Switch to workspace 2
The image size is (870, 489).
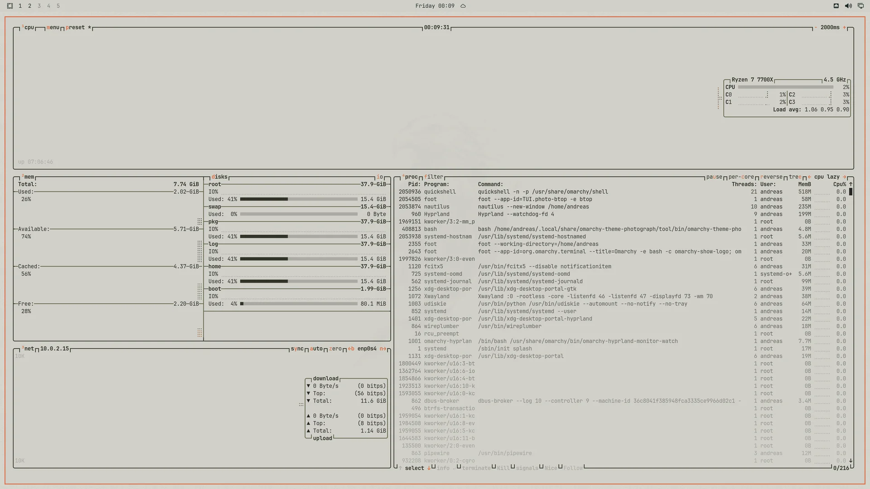pos(29,6)
